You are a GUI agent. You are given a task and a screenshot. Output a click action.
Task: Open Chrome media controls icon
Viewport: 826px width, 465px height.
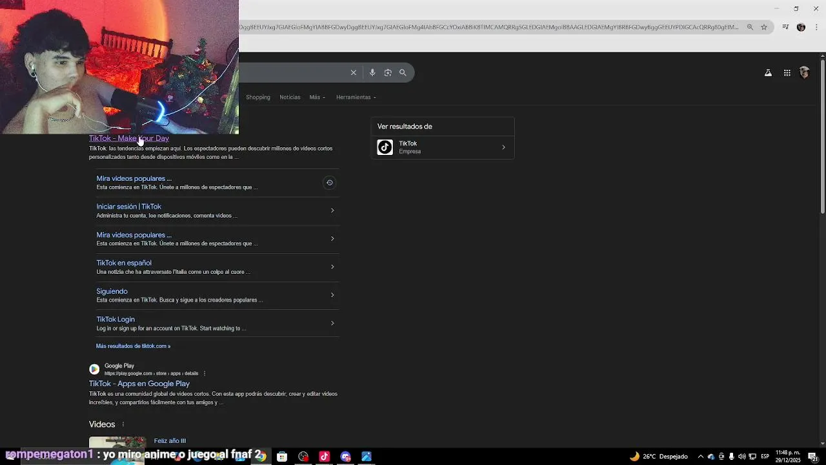(x=785, y=27)
